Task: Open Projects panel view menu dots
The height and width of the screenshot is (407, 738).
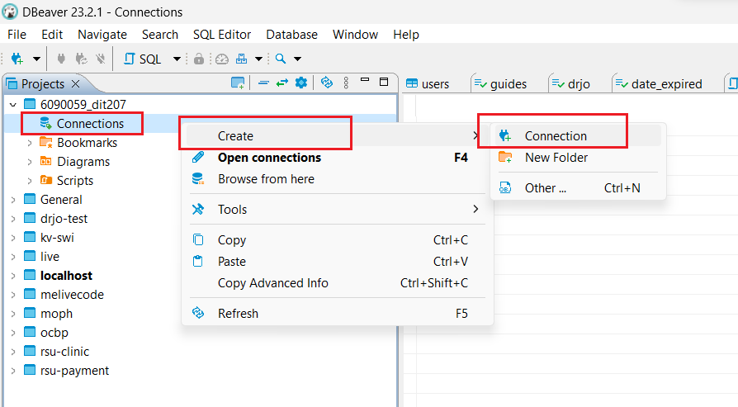Action: click(x=346, y=83)
